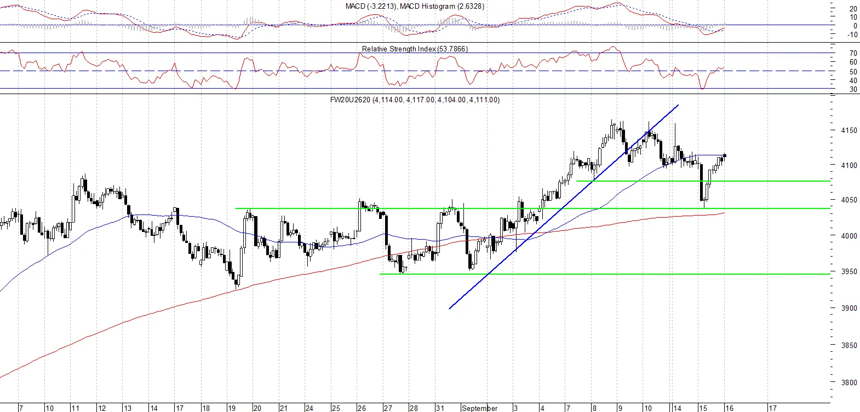The width and height of the screenshot is (860, 412).
Task: Select the 3950 price axis label
Action: pos(849,271)
